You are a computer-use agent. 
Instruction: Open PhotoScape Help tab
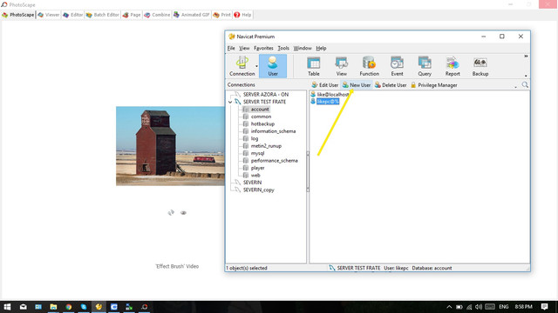tap(242, 15)
